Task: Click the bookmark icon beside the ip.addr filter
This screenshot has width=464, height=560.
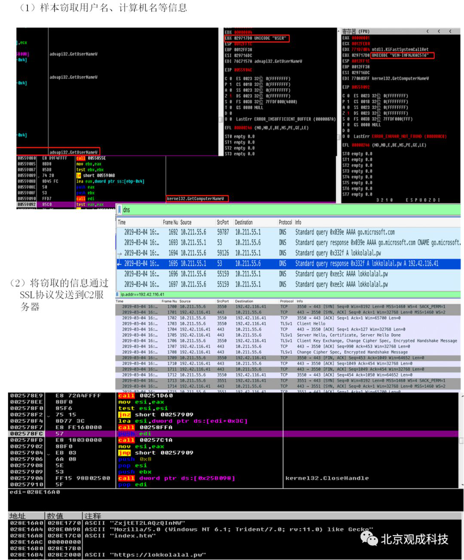Action: 118,294
